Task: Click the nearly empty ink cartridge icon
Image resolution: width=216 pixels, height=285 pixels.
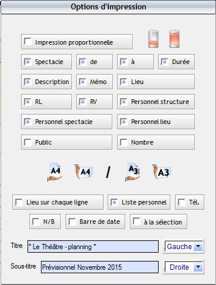Action: pos(153,39)
